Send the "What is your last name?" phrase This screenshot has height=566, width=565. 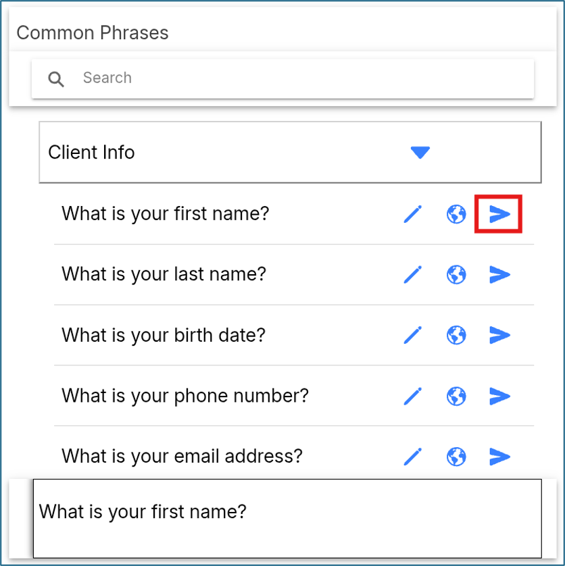[x=499, y=275]
